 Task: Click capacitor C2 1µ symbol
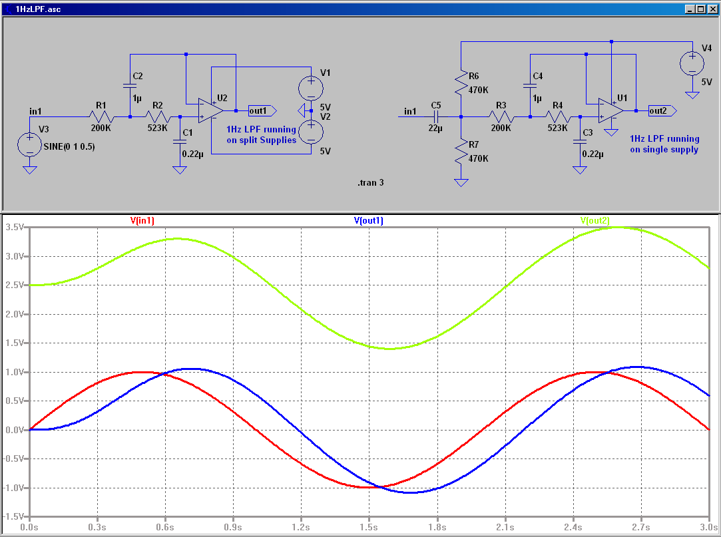coord(130,86)
